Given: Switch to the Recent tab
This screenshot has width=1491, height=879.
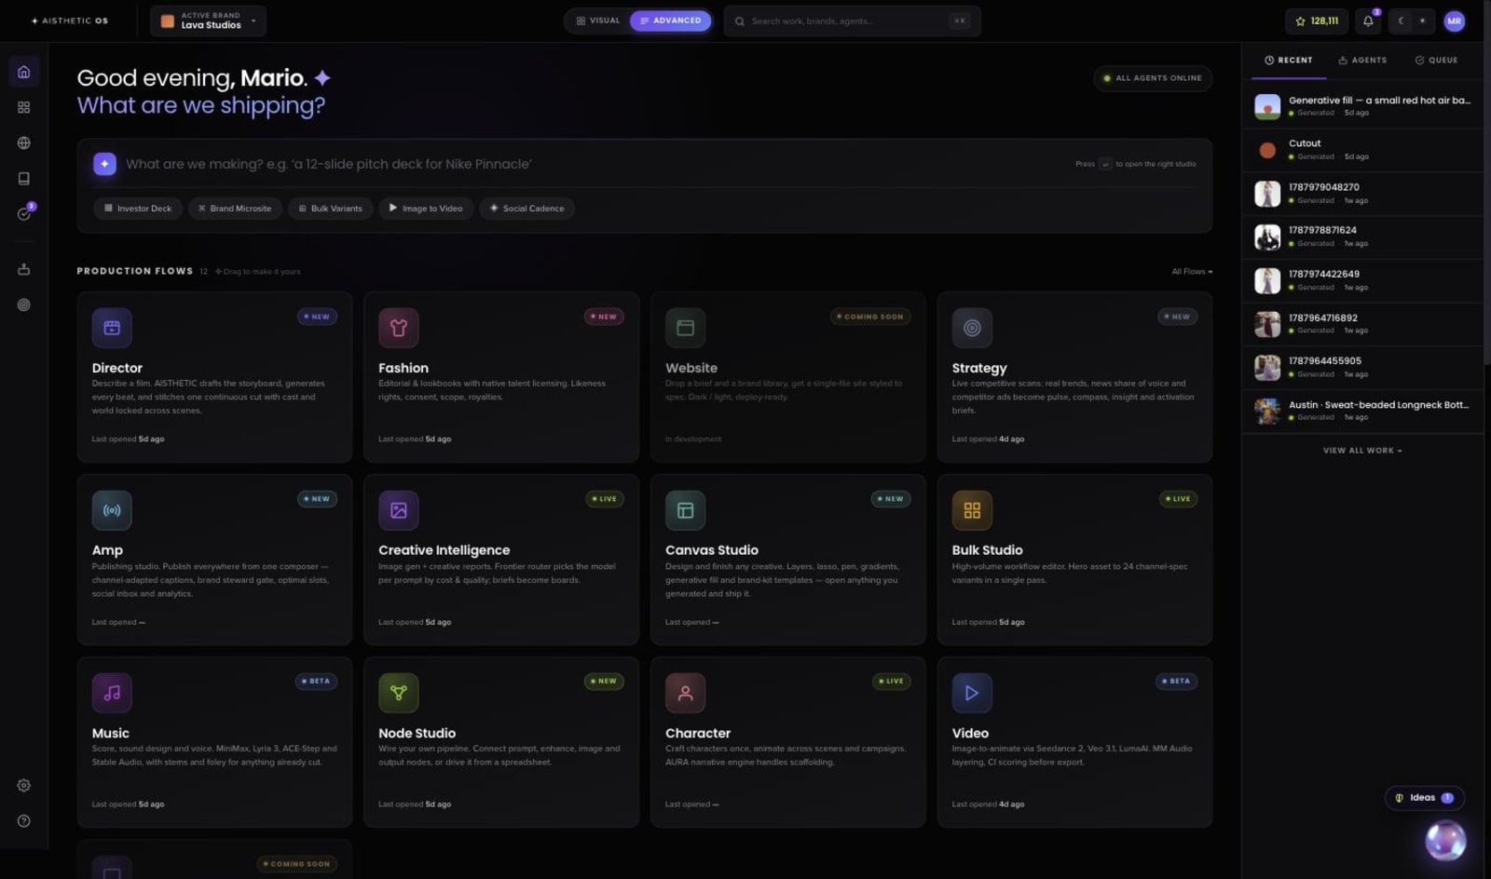Looking at the screenshot, I should 1288,60.
